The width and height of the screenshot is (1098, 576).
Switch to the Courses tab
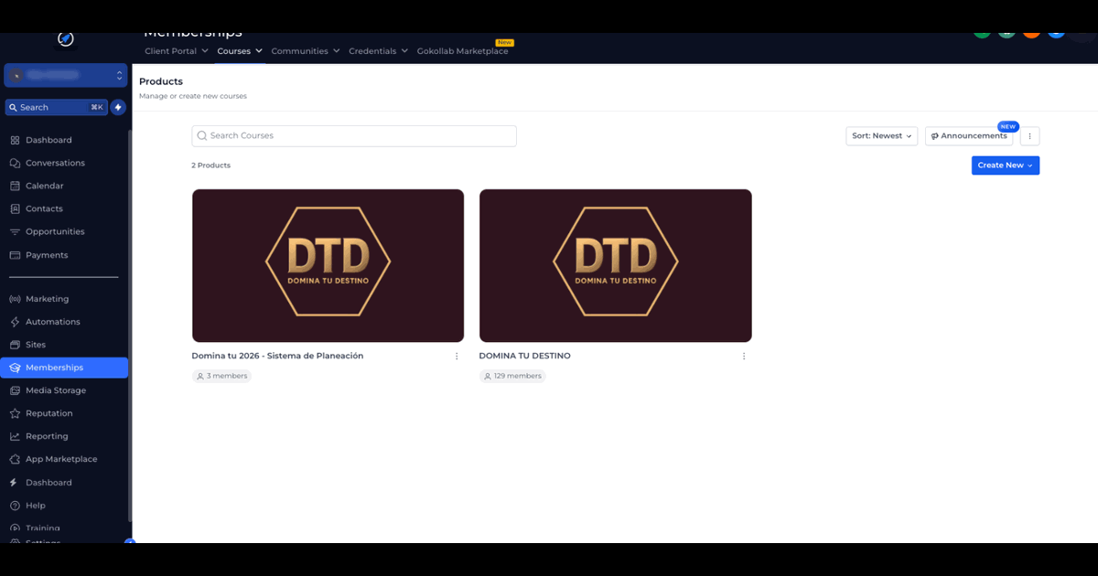point(240,51)
